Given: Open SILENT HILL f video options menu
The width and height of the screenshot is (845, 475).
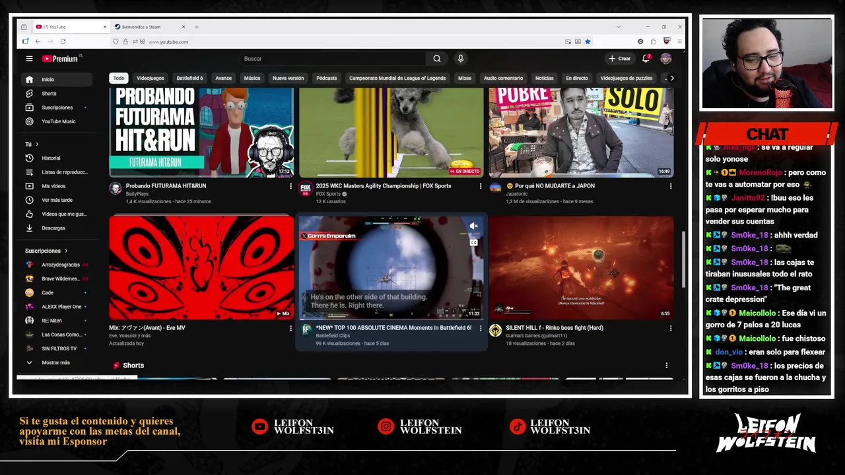Looking at the screenshot, I should [x=671, y=328].
